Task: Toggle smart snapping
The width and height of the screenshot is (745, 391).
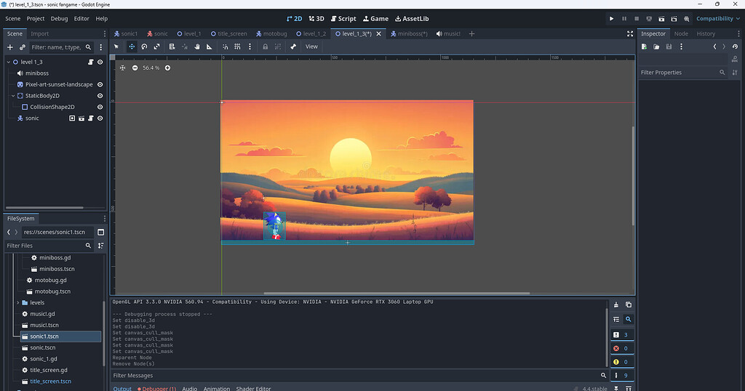Action: point(226,47)
